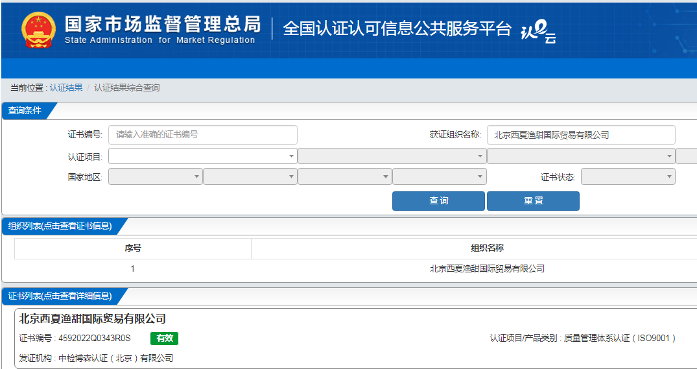Click the 全国认证认可信息公共服务平台 title

click(x=397, y=29)
